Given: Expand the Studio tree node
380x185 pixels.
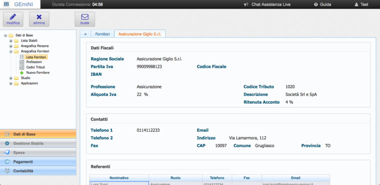Looking at the screenshot, I should click(10, 78).
